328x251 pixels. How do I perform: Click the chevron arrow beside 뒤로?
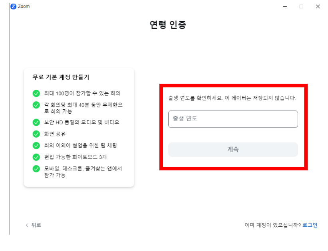point(26,225)
